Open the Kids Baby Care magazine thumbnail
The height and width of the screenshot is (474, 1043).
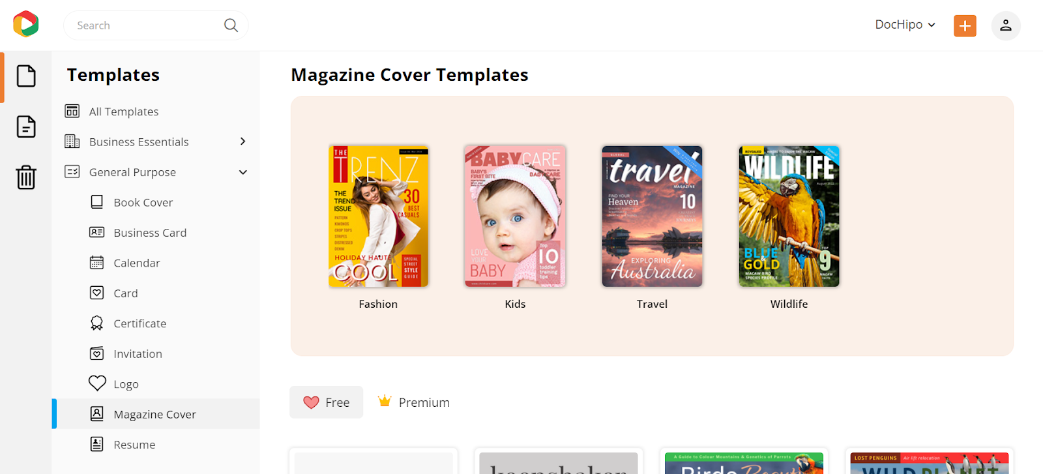click(515, 216)
